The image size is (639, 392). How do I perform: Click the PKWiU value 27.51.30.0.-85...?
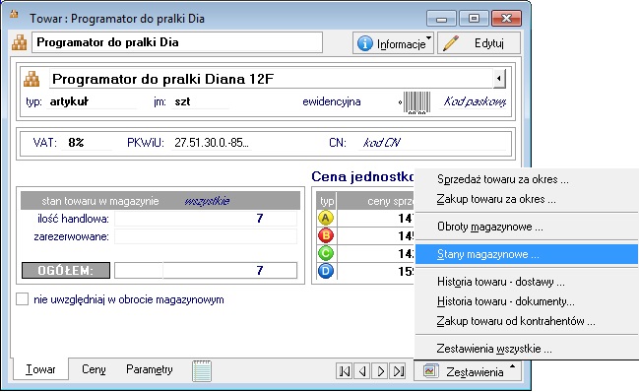tap(211, 143)
